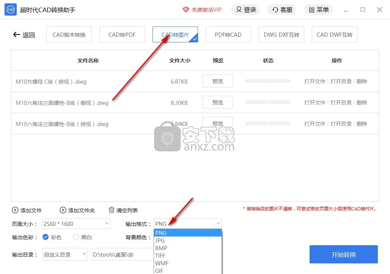Viewport: 390px width, 274px height.
Task: Click the 8.30KB file size cell
Action: coord(179,103)
